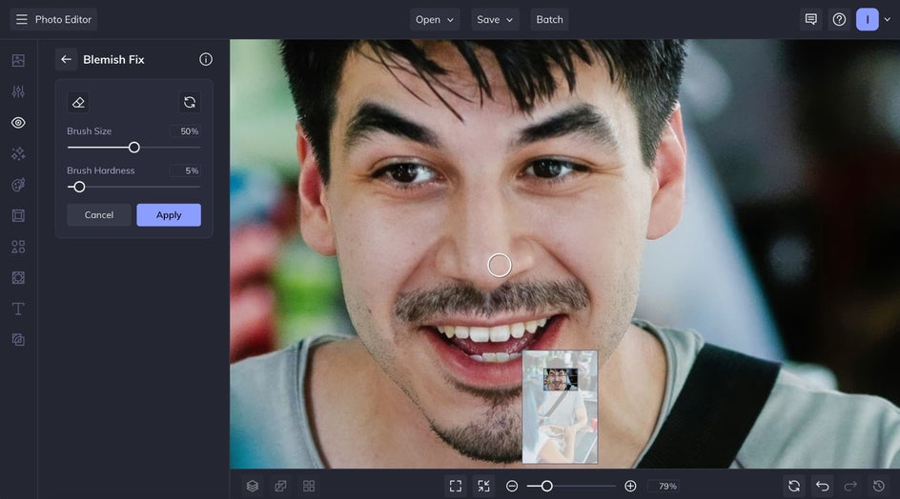Screen dimensions: 900x499
Task: Click the undo arrow in bottom bar
Action: point(822,486)
